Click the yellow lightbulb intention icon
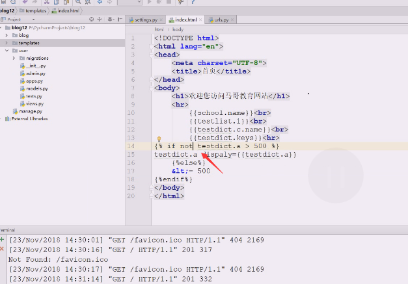The height and width of the screenshot is (284, 408). pyautogui.click(x=159, y=139)
